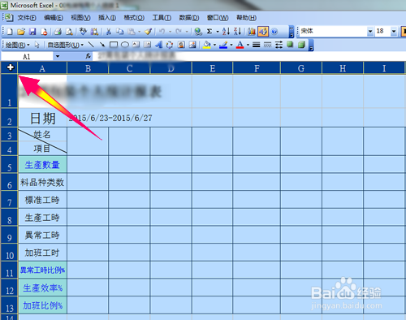Screen dimensions: 406x320
Task: Insert WordArt with the slanted A icon
Action: [x=158, y=45]
